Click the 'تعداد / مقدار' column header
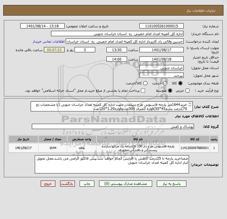 point(53,139)
